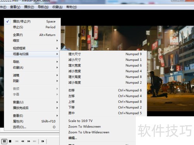Skip to previous chapter button
Image resolution: width=194 pixels, height=145 pixels.
[x=17, y=141]
